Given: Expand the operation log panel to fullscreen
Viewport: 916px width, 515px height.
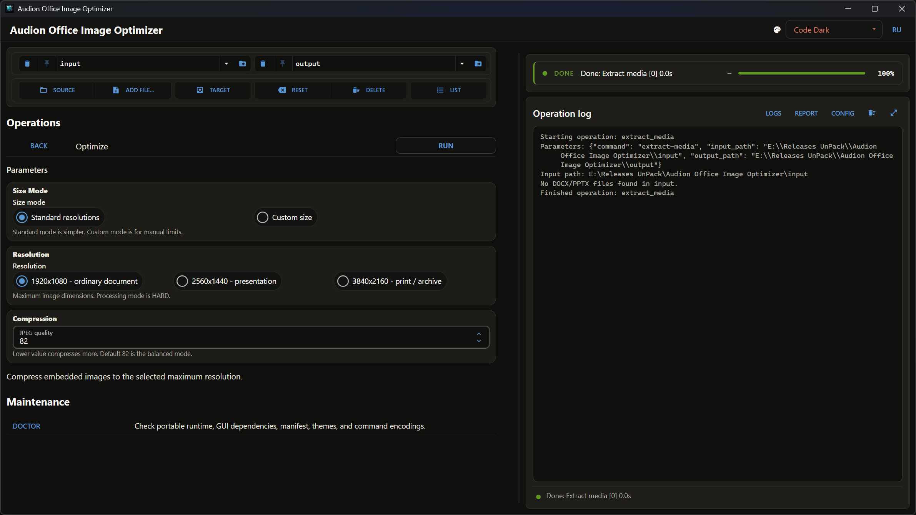Looking at the screenshot, I should [x=894, y=113].
